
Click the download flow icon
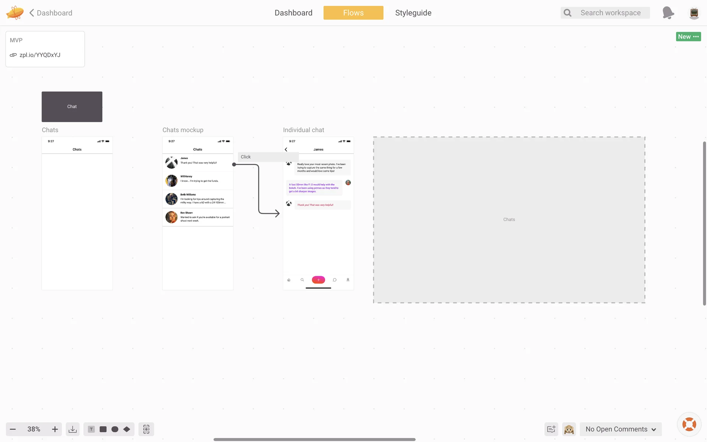click(x=73, y=429)
